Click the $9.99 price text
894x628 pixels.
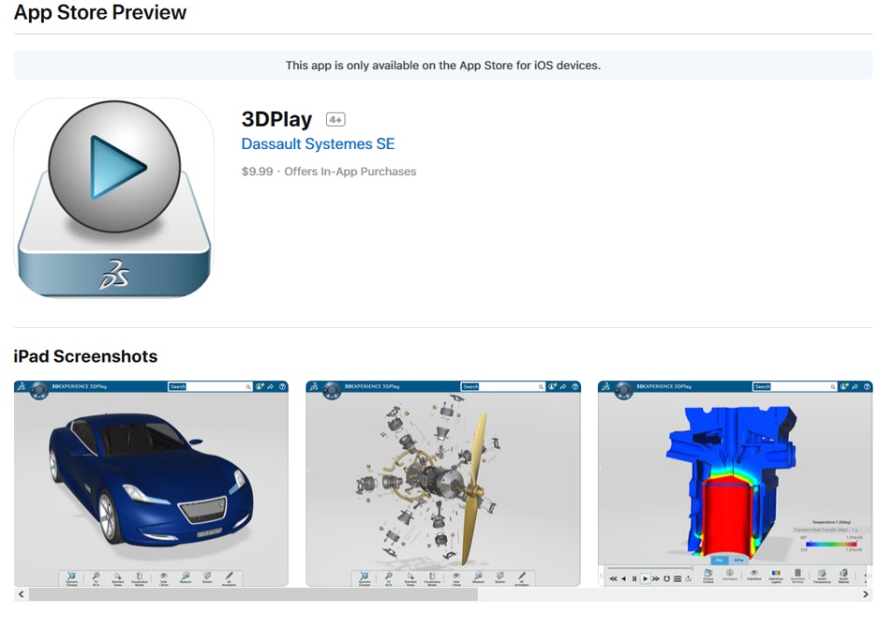[257, 171]
